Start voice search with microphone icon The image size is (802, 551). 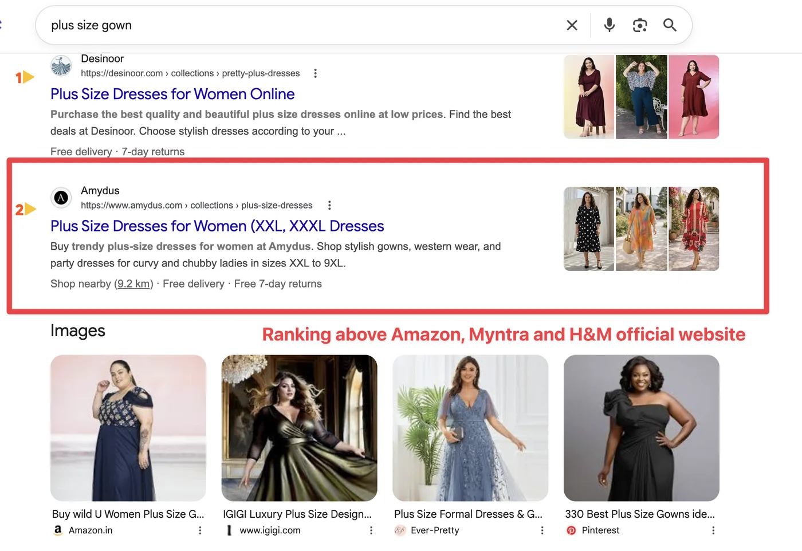pos(610,25)
